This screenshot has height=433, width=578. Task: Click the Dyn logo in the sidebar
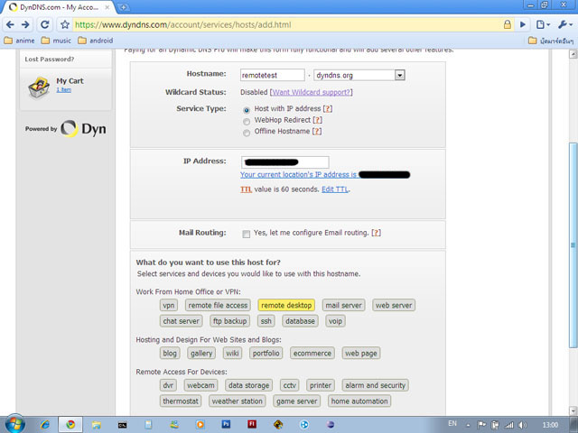[84, 129]
